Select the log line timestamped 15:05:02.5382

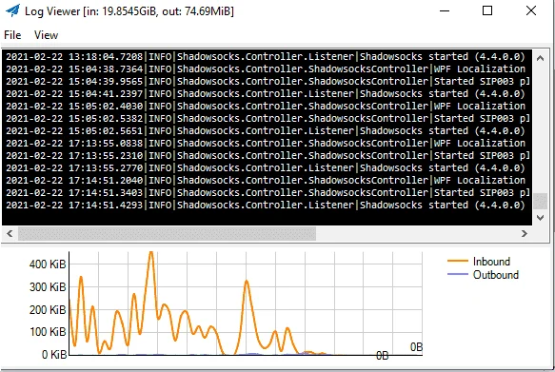tap(267, 119)
